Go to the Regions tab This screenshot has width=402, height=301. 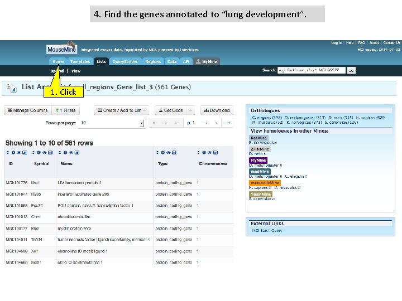coord(153,62)
